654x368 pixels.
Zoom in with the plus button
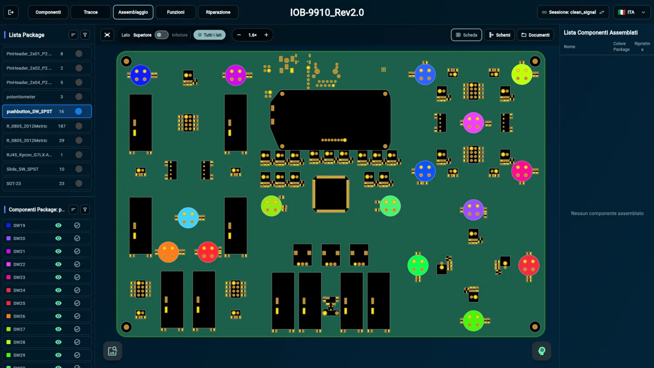click(x=266, y=35)
